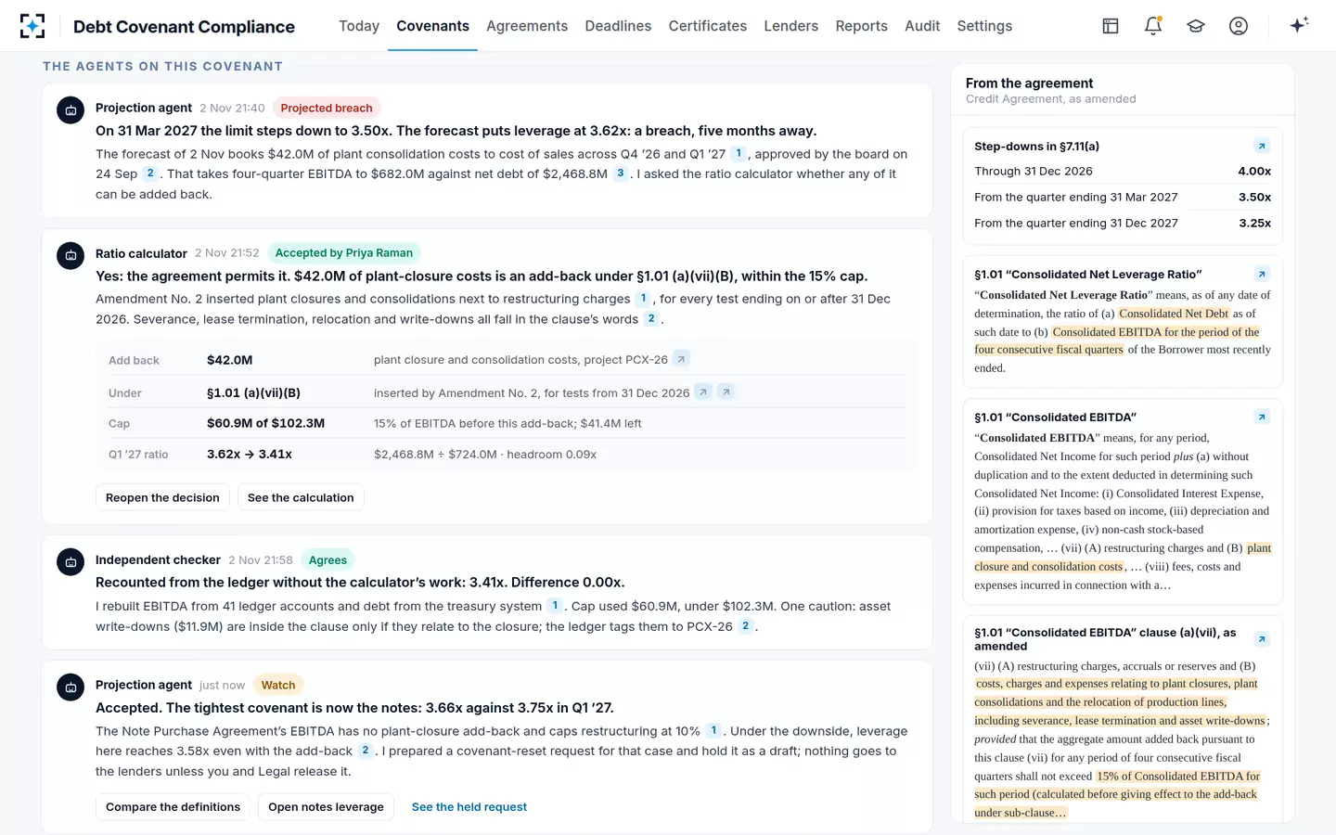Toggle the panel layout icon in header
The image size is (1336, 835).
(1111, 26)
